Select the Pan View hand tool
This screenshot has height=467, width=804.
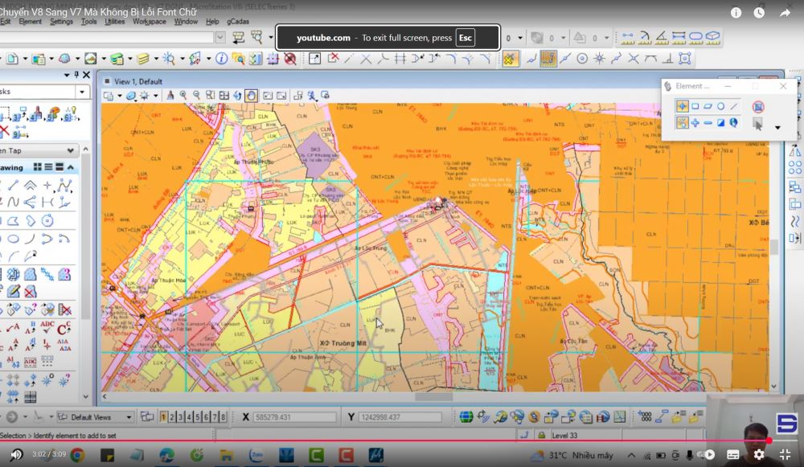tap(251, 96)
